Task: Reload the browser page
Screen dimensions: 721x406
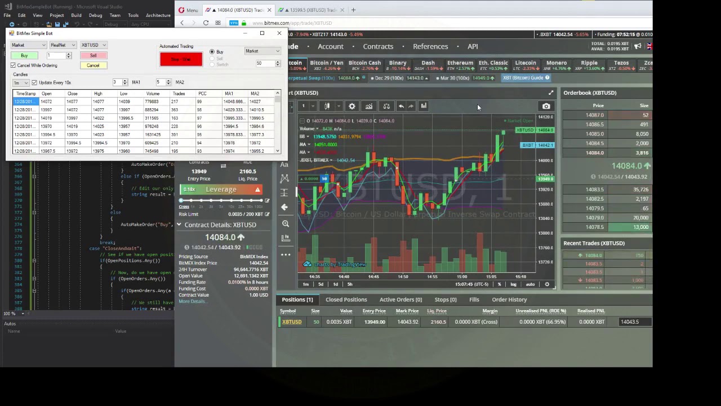Action: coord(206,23)
